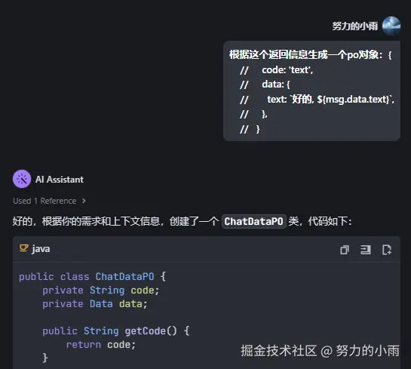Click the Java coffee cup language icon
Screen dimensions: 411x369
coord(23,248)
